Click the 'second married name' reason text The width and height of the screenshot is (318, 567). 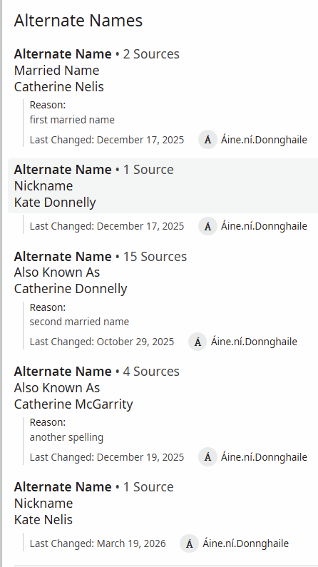79,322
